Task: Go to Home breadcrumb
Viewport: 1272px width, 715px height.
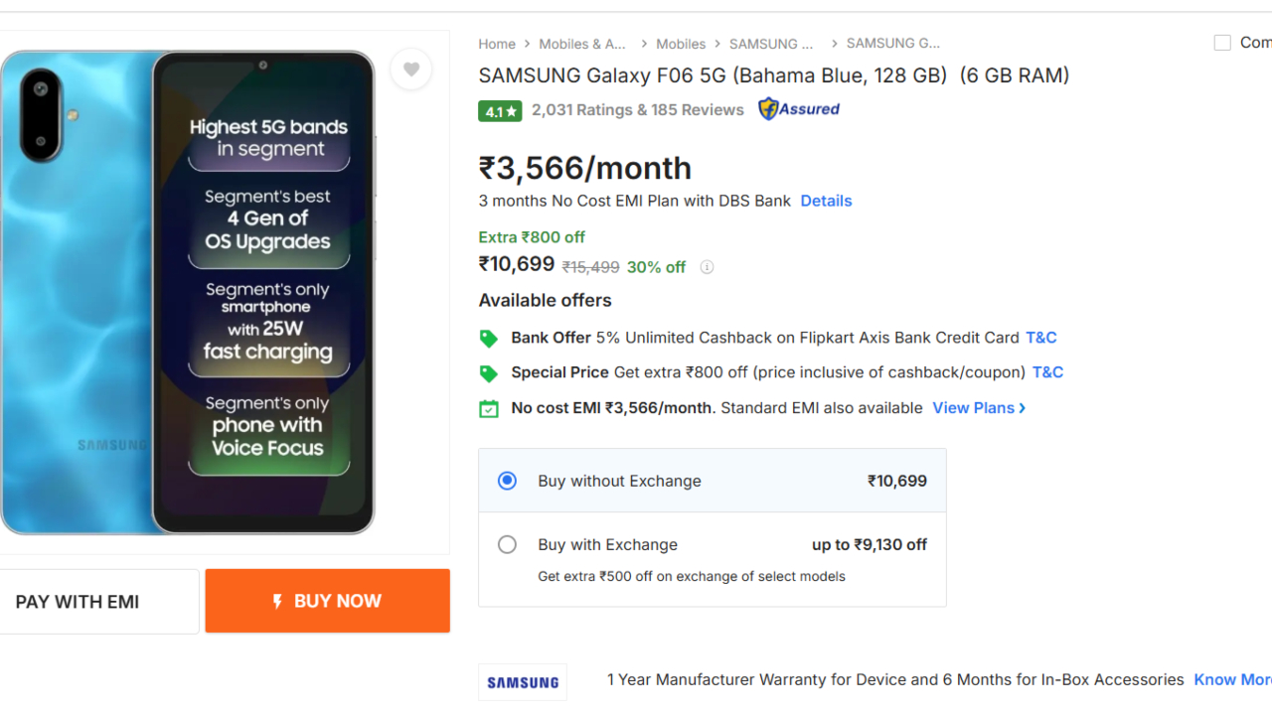Action: coord(497,44)
